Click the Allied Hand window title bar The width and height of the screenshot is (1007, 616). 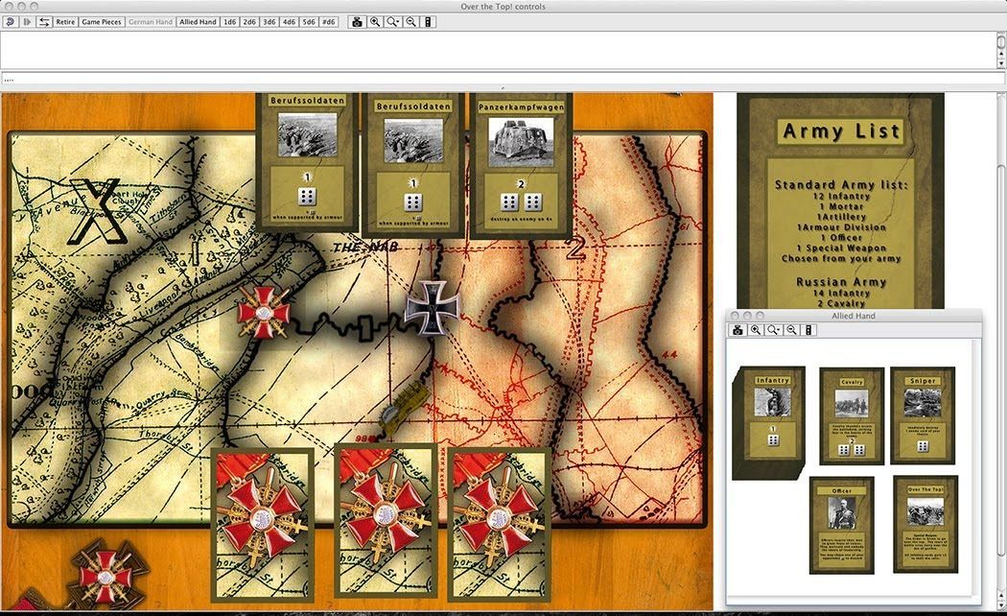pyautogui.click(x=854, y=316)
